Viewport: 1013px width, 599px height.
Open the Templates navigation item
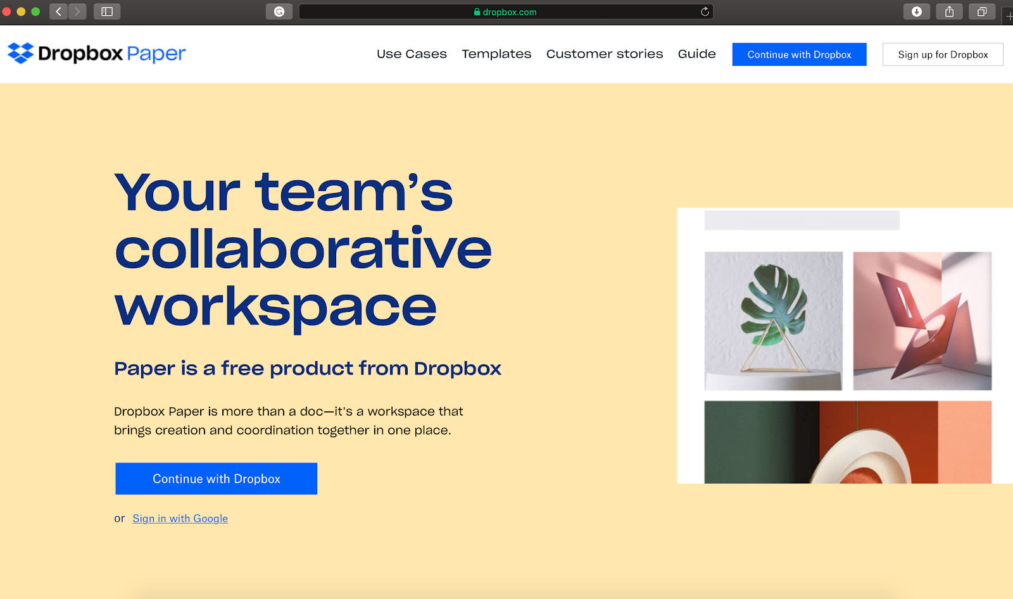coord(496,54)
